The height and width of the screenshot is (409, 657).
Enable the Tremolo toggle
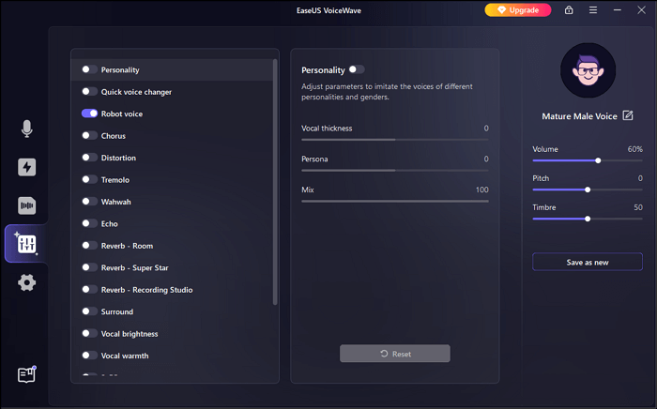point(89,179)
